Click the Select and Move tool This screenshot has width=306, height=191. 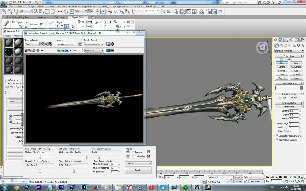coord(60,11)
